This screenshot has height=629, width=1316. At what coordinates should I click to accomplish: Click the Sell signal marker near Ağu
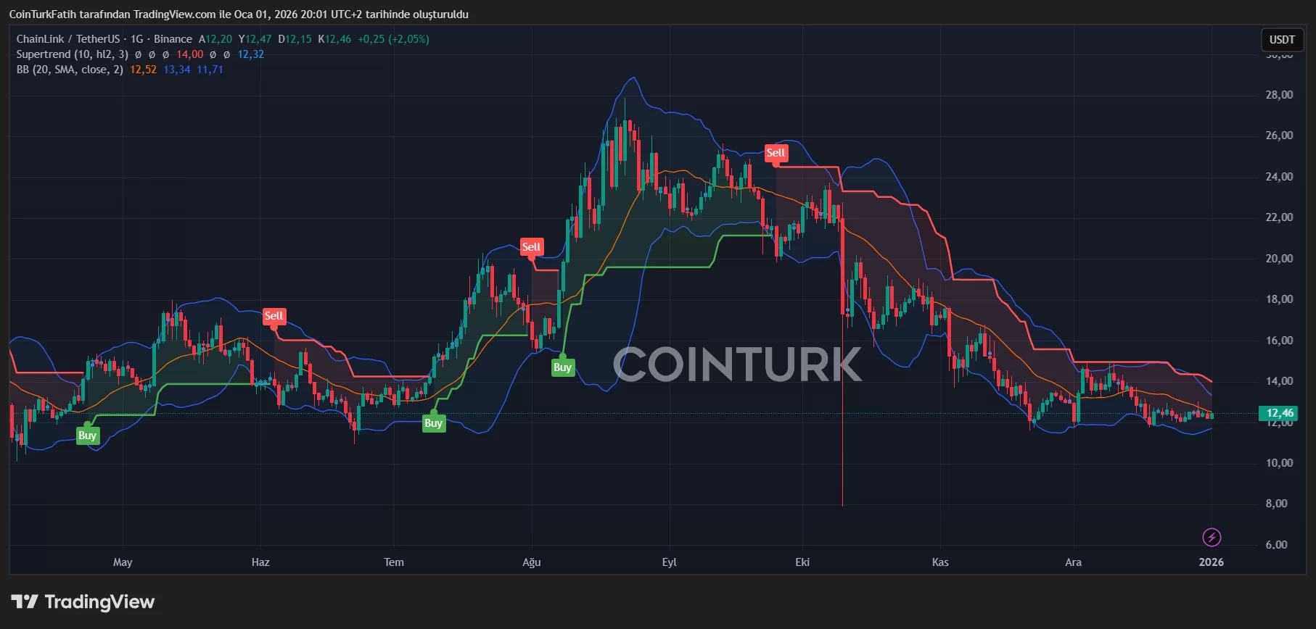(531, 247)
